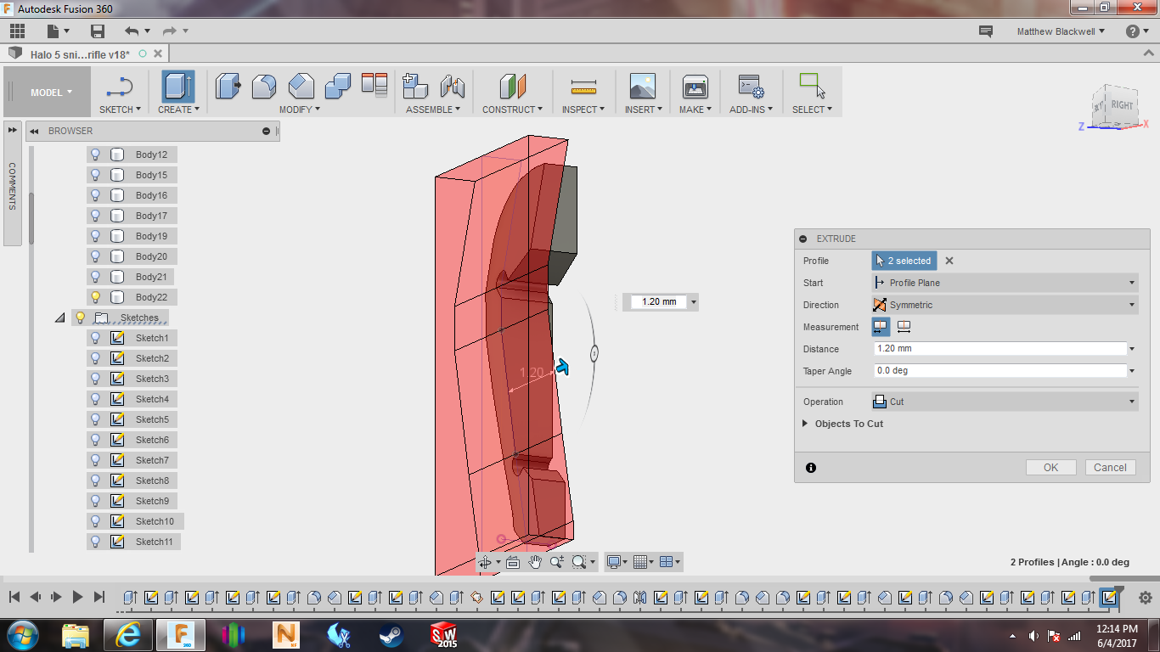Expand Objects To Cut section
Viewport: 1160px width, 652px height.
tap(805, 424)
